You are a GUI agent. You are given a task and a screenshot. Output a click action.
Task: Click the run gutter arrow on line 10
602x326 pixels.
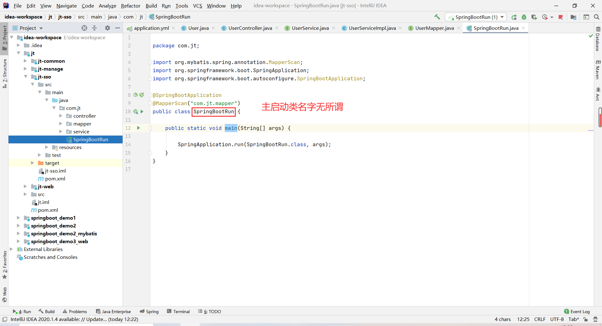tap(142, 111)
